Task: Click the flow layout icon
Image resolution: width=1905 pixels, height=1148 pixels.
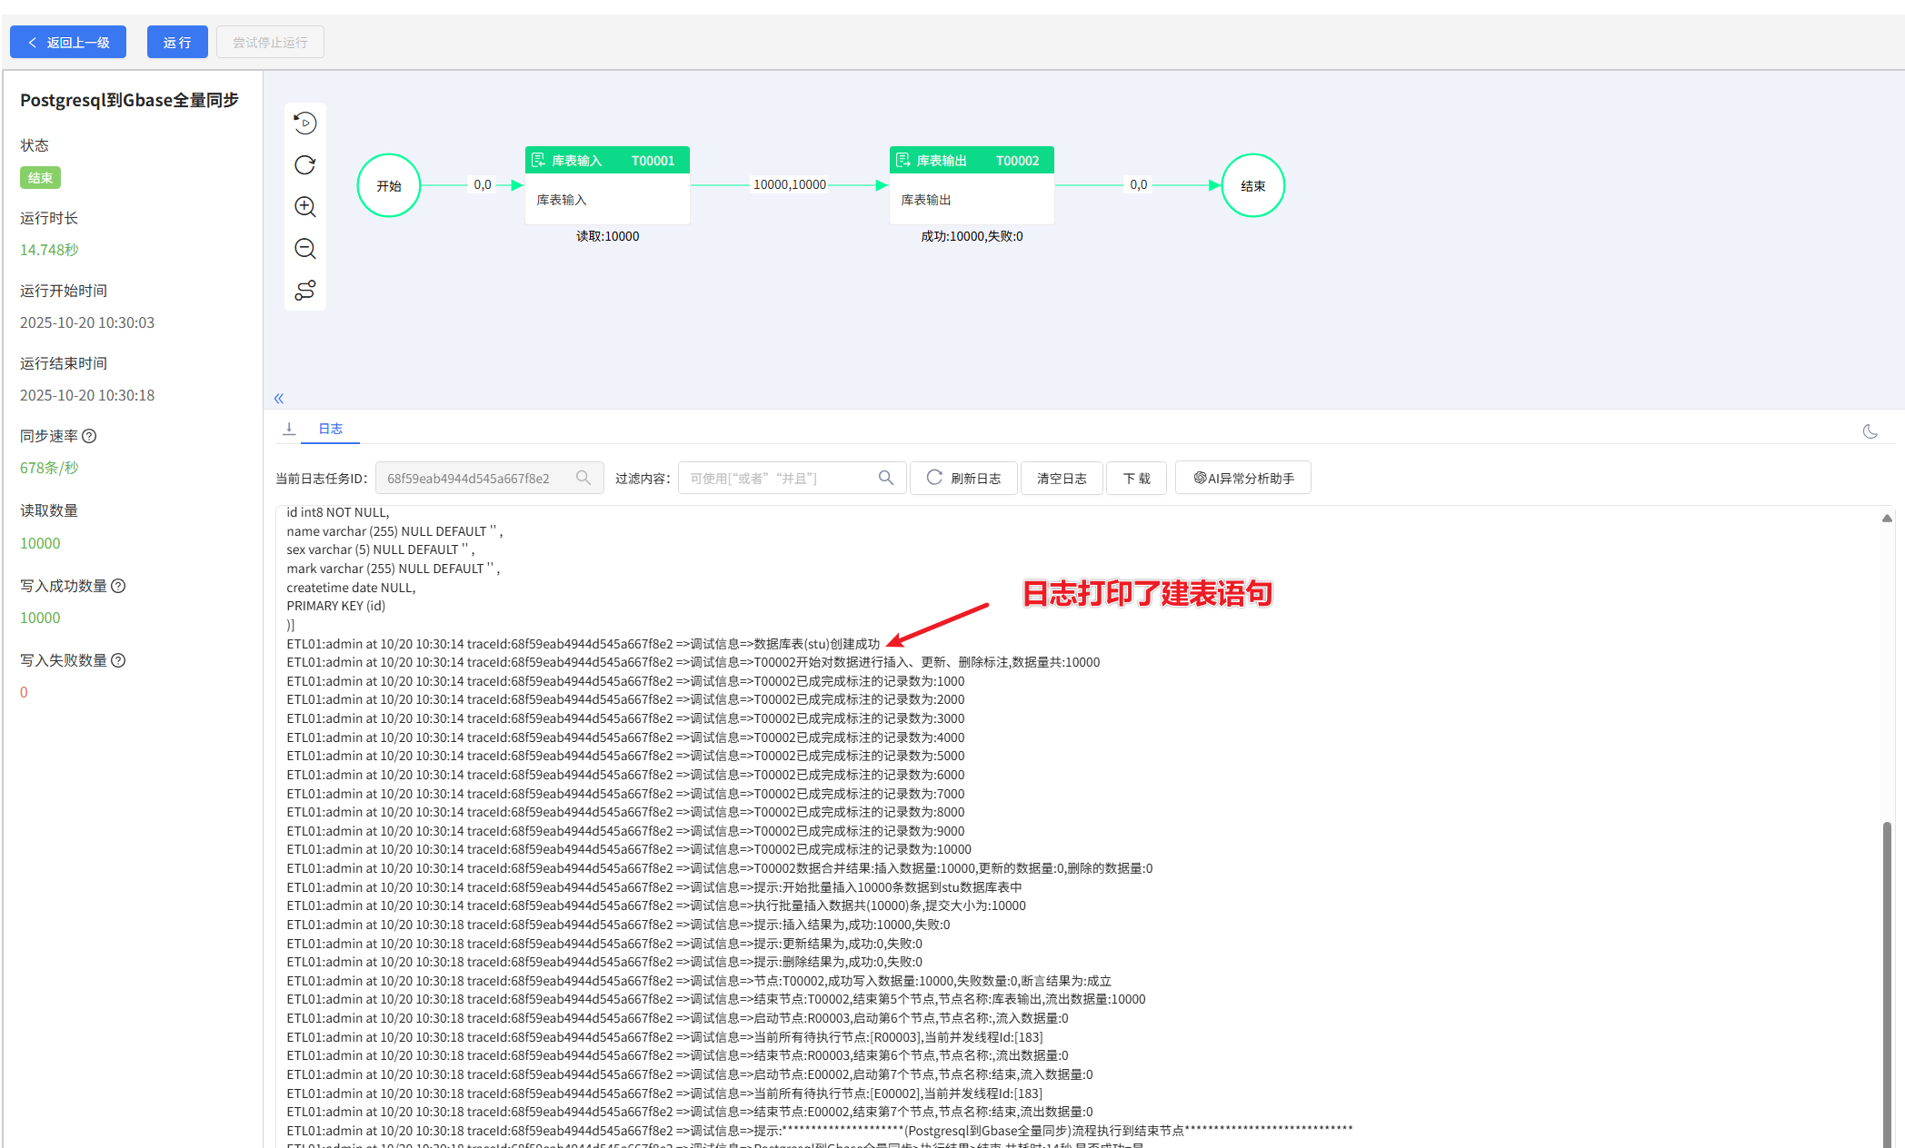Action: (x=305, y=290)
